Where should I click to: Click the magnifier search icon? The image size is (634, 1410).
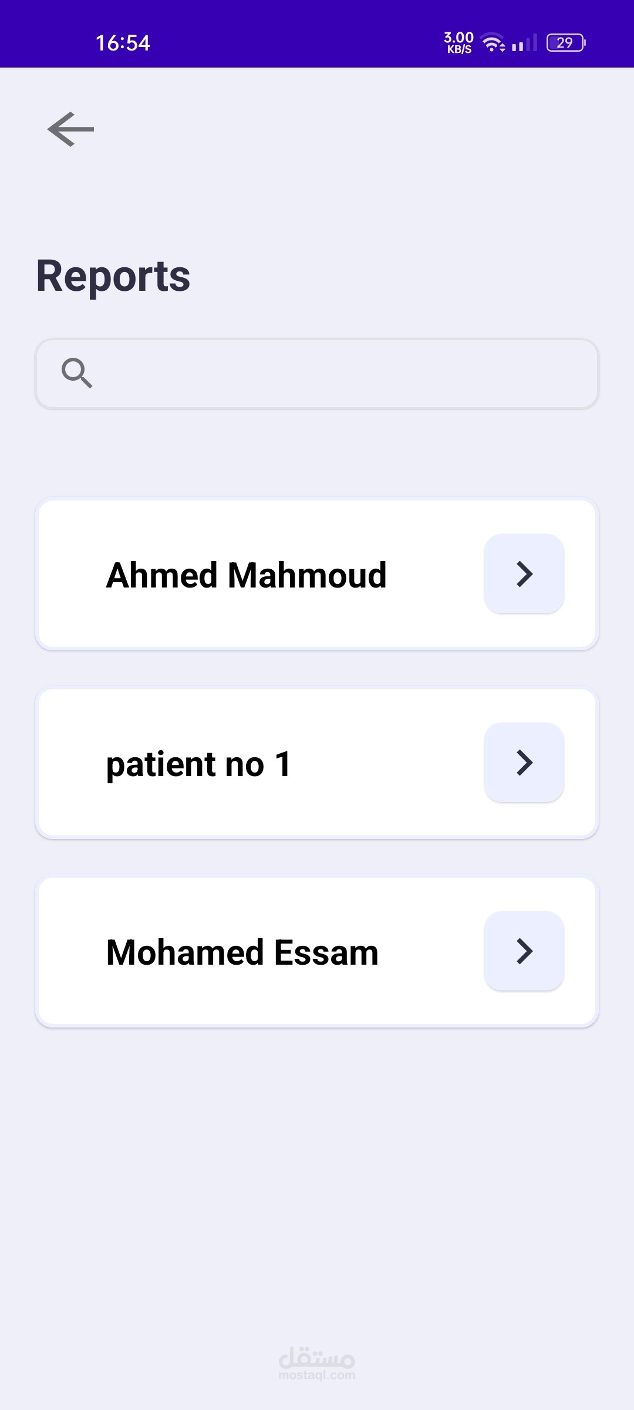click(x=77, y=373)
